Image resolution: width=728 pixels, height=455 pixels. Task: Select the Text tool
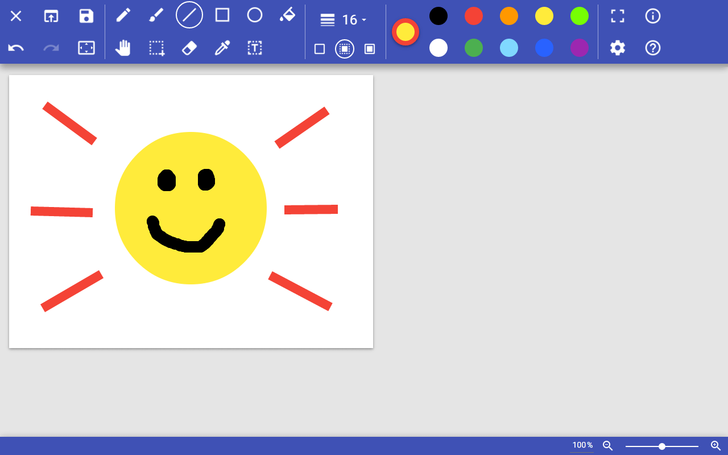254,48
